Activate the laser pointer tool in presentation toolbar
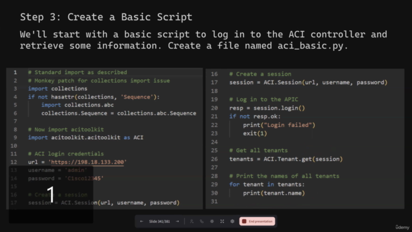The height and width of the screenshot is (232, 412). point(192,222)
